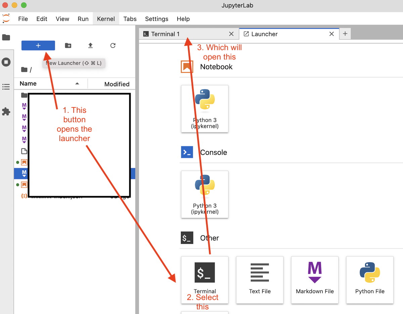Viewport: 403px width, 314px height.
Task: Open the Settings menu
Action: [156, 19]
